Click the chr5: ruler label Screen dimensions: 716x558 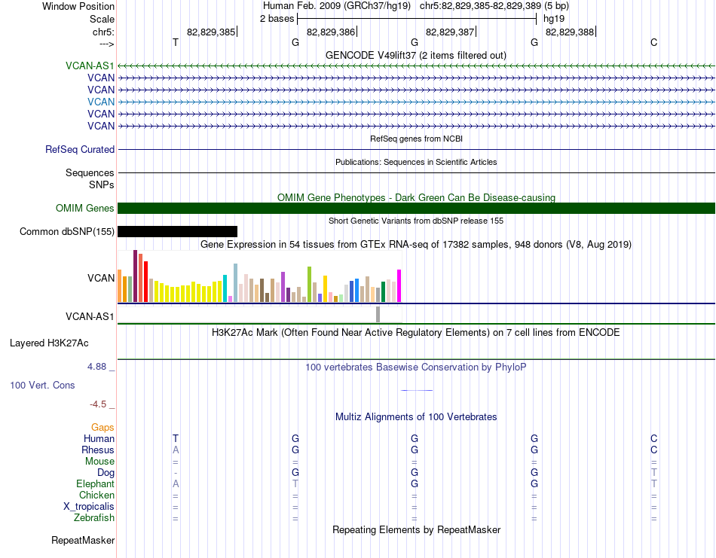103,32
